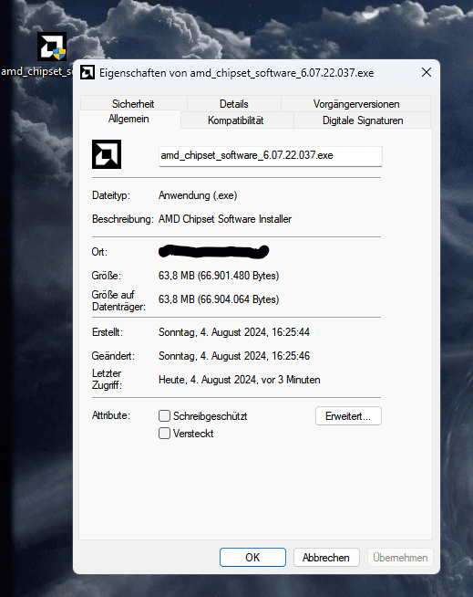This screenshot has height=597, width=473.
Task: Click the Erstellt date ending 16:25:44
Action: 234,332
